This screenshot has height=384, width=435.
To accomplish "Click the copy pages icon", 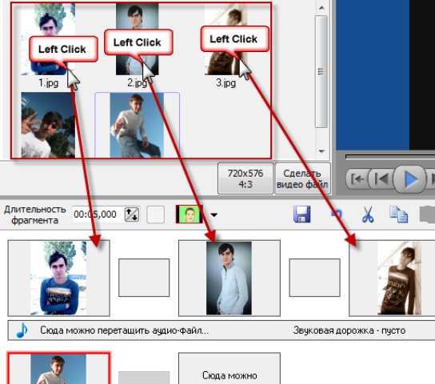I will click(398, 214).
